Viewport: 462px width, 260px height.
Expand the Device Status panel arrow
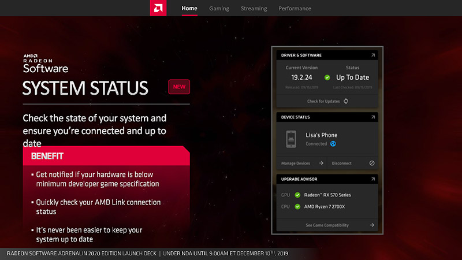coord(373,117)
